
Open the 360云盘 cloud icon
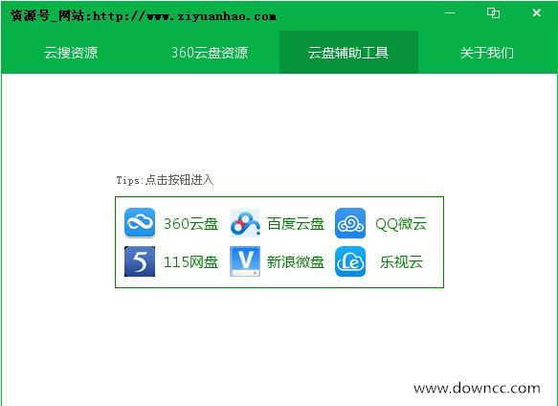pos(140,223)
